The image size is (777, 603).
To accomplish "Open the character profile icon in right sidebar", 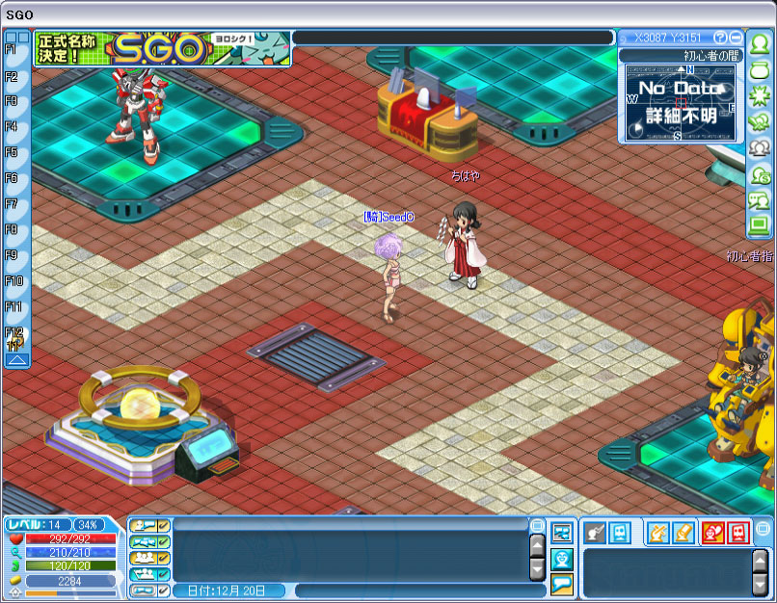I will click(759, 44).
